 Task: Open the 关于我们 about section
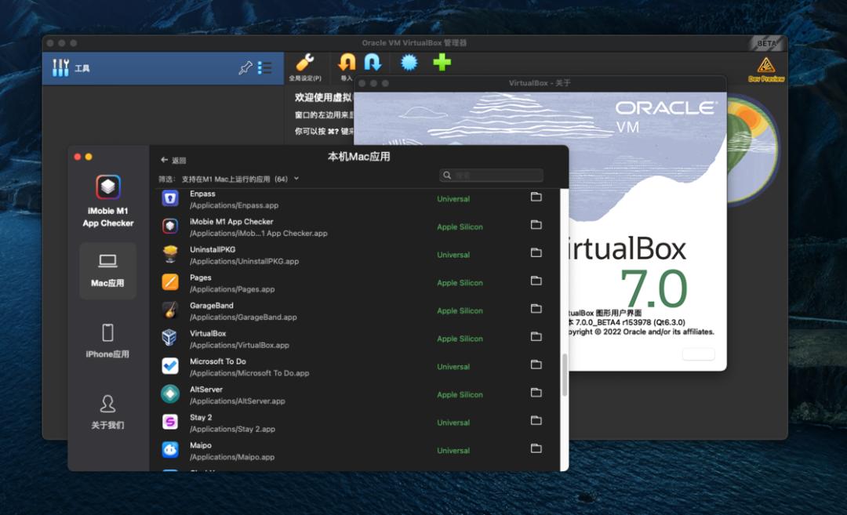tap(107, 412)
